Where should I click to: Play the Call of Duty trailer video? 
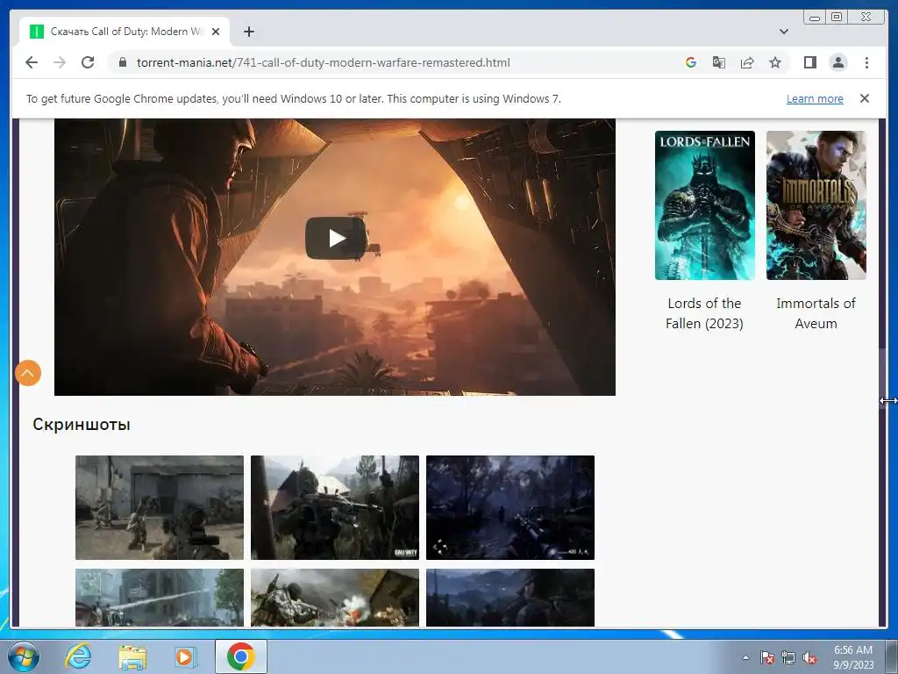click(336, 238)
